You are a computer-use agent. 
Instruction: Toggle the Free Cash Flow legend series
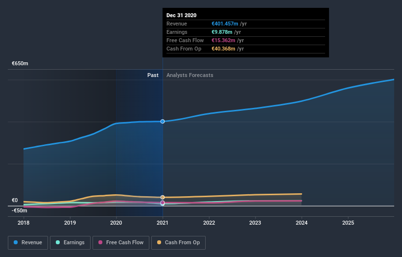(121, 243)
